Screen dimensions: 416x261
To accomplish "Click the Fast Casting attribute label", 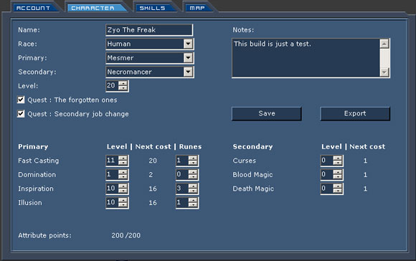I will point(39,161).
